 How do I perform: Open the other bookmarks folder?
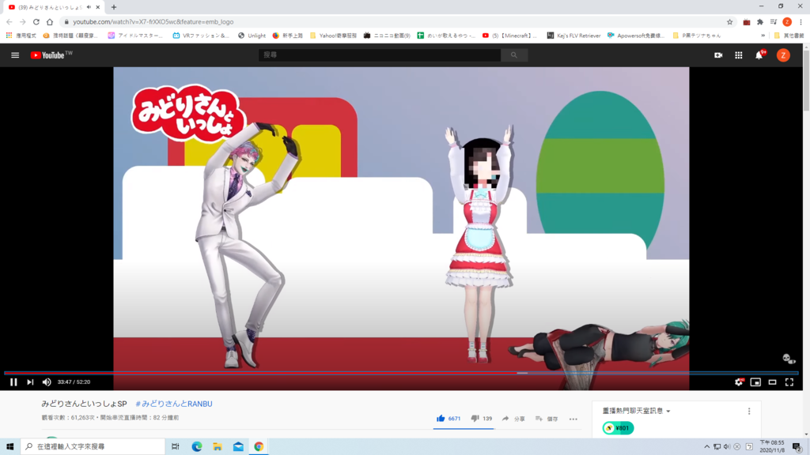(x=789, y=36)
